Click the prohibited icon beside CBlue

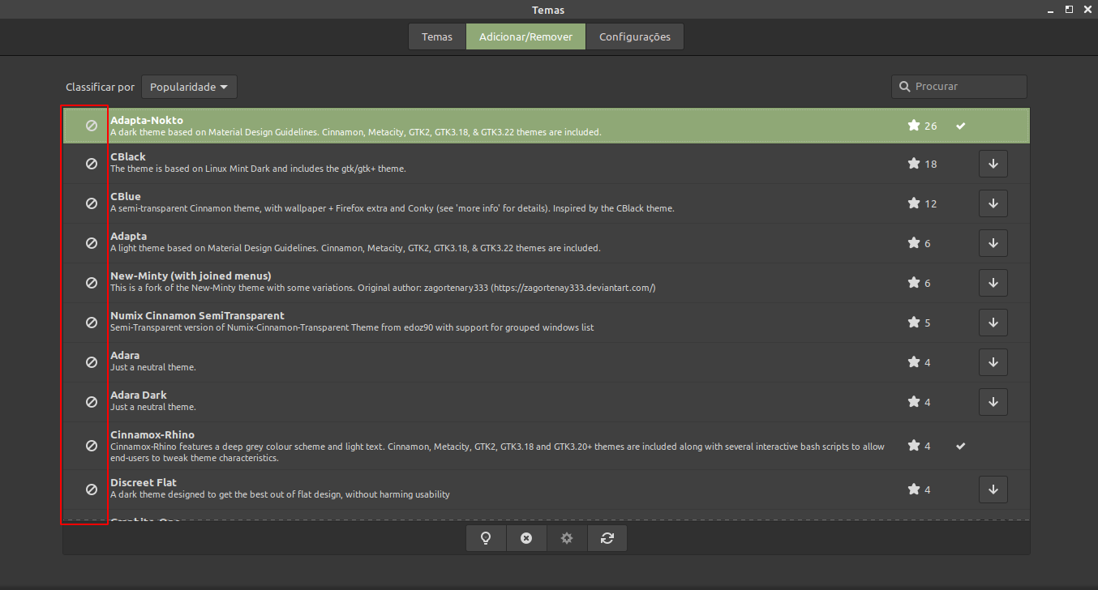coord(92,203)
